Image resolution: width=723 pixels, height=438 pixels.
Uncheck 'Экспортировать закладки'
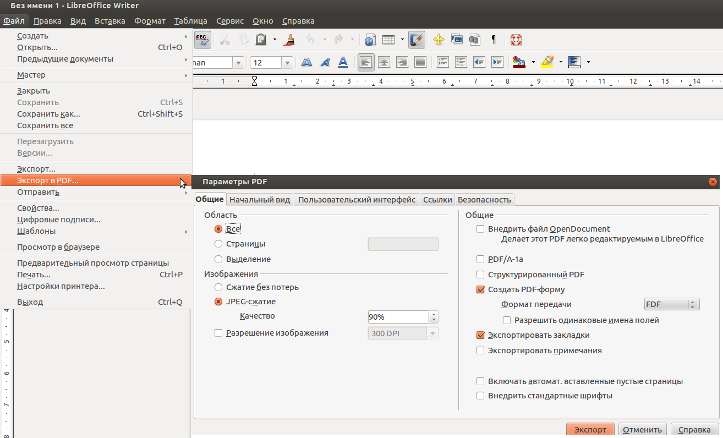coord(480,335)
